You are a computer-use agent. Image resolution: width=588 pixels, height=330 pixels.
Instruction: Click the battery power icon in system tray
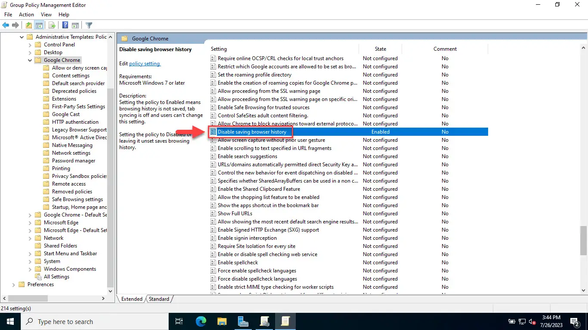tap(511, 321)
